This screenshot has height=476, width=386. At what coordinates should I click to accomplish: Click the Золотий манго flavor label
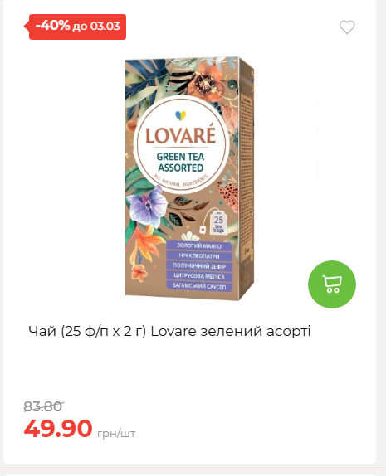click(x=199, y=245)
